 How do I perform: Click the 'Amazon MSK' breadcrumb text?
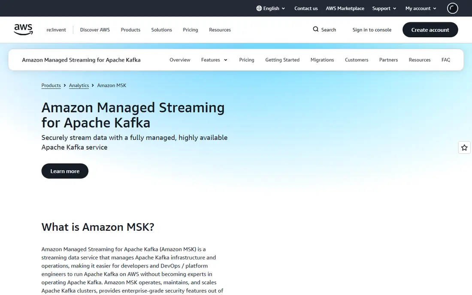[112, 85]
